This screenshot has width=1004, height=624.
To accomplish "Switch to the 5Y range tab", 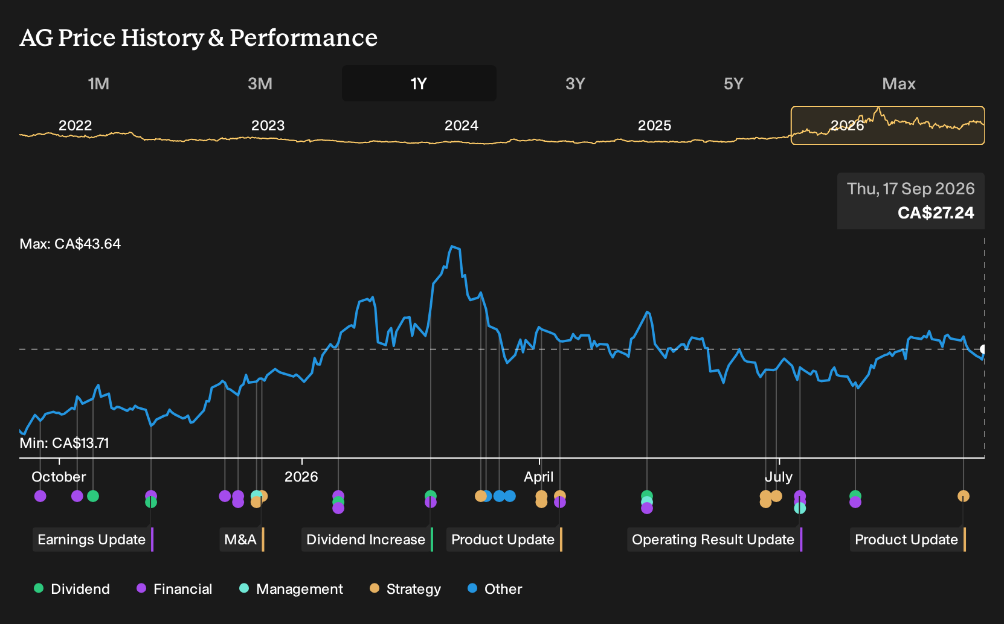I will coord(733,83).
